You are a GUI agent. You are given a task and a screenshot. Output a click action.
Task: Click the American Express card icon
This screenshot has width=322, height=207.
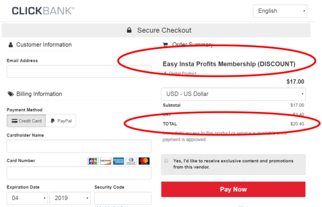coord(119,161)
